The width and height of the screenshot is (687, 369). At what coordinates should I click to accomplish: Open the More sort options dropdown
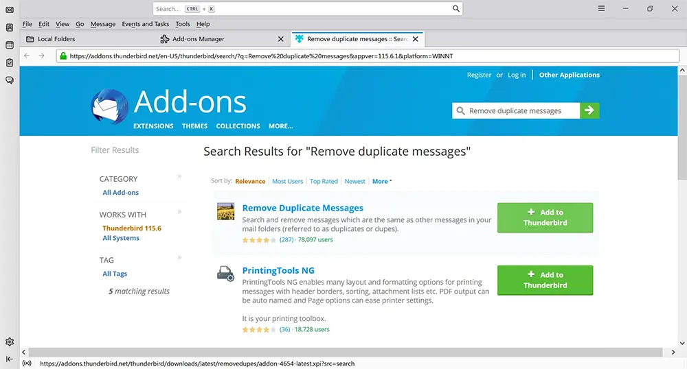point(382,181)
